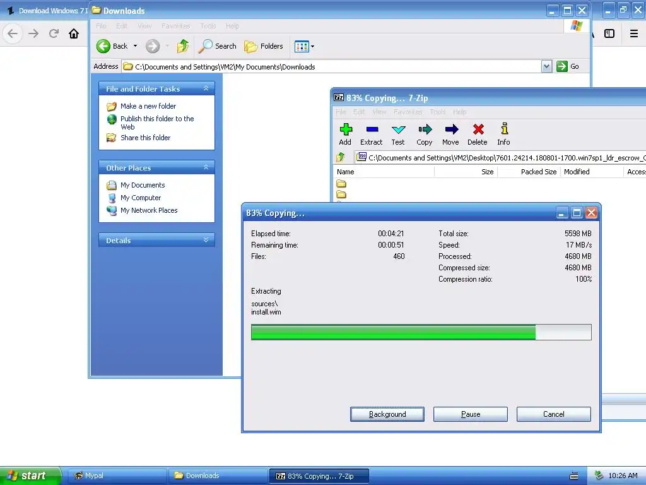Open the Back button history dropdown
The image size is (646, 485).
[x=135, y=46]
